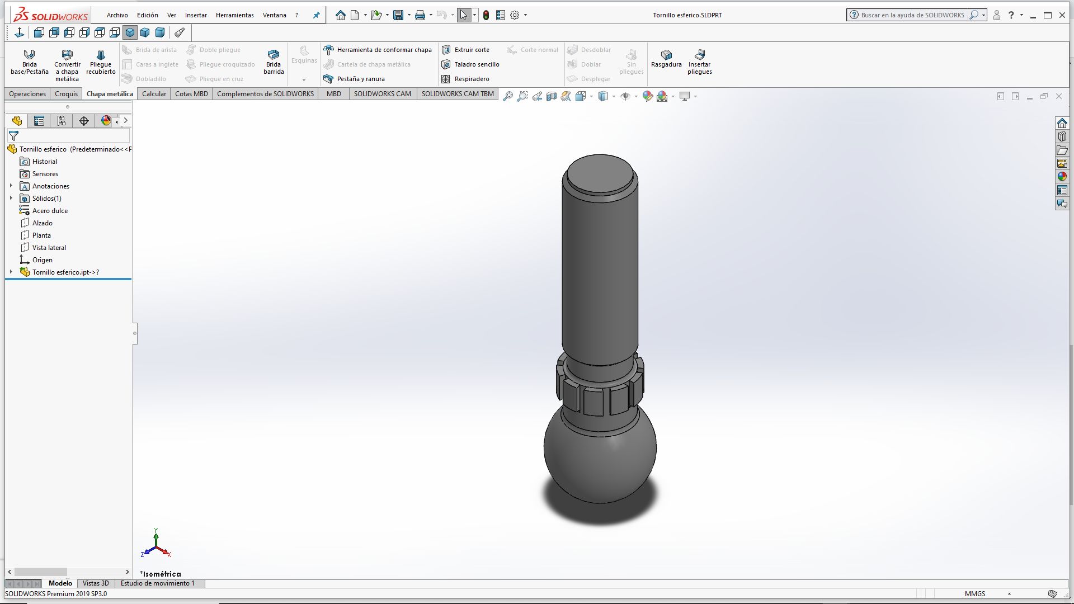Select Convertir a chapa metálica tool
This screenshot has height=604, width=1074.
point(67,55)
